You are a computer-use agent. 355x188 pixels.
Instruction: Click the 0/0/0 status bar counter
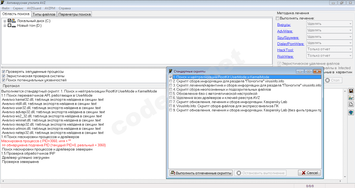coord(310,186)
